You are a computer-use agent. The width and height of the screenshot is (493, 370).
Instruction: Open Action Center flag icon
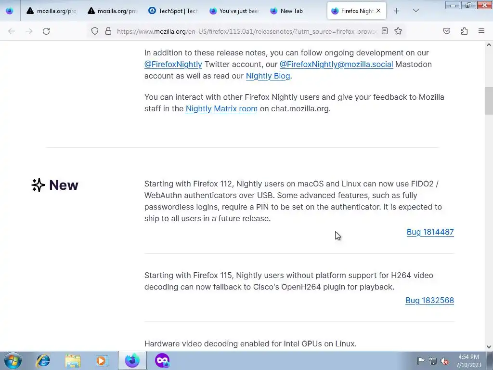421,361
